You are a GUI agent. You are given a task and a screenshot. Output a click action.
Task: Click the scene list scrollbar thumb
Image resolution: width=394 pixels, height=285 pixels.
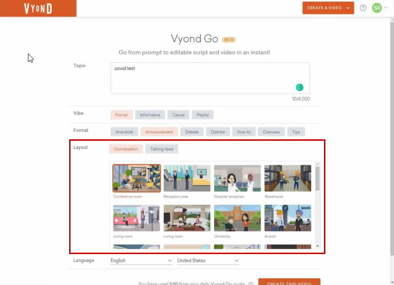click(x=318, y=179)
